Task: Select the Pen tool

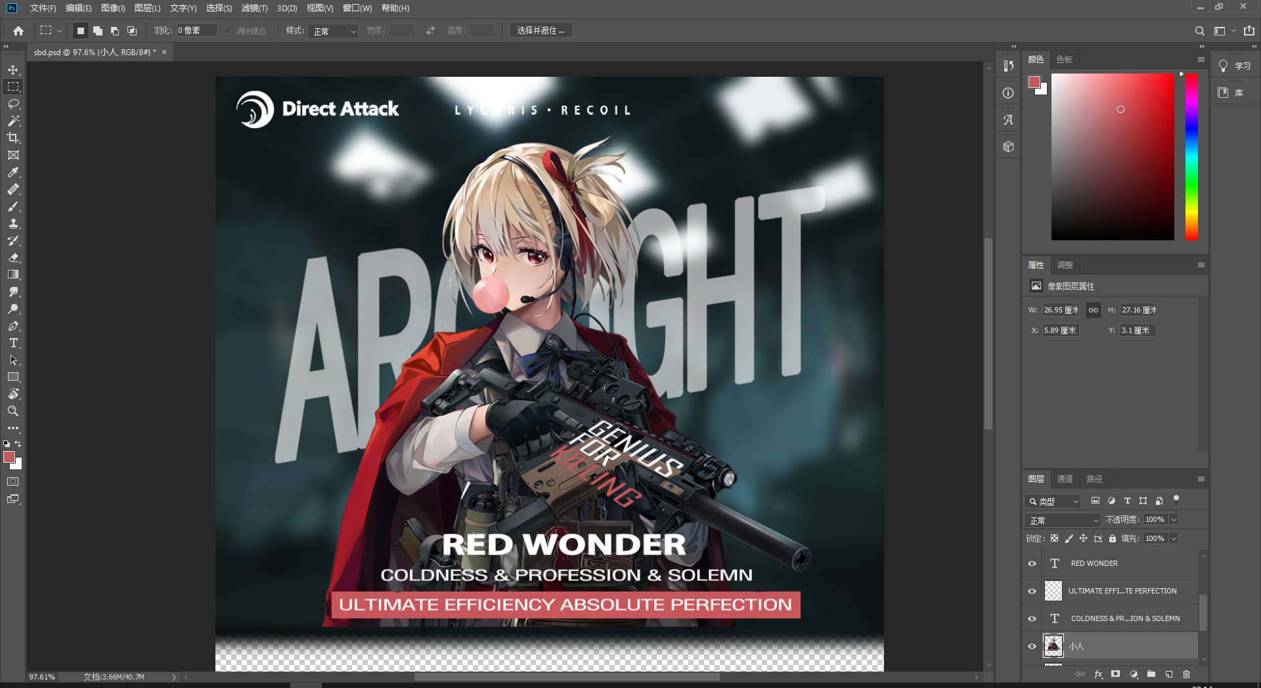Action: pyautogui.click(x=13, y=326)
